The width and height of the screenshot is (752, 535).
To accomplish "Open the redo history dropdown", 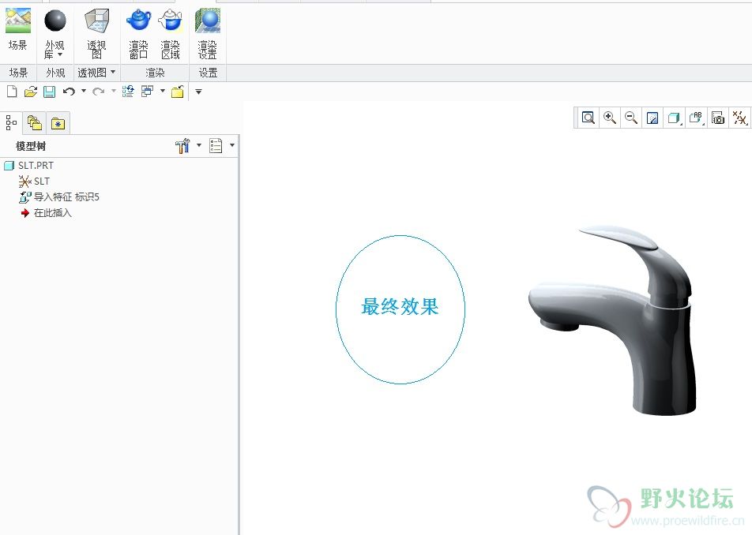I will click(114, 91).
